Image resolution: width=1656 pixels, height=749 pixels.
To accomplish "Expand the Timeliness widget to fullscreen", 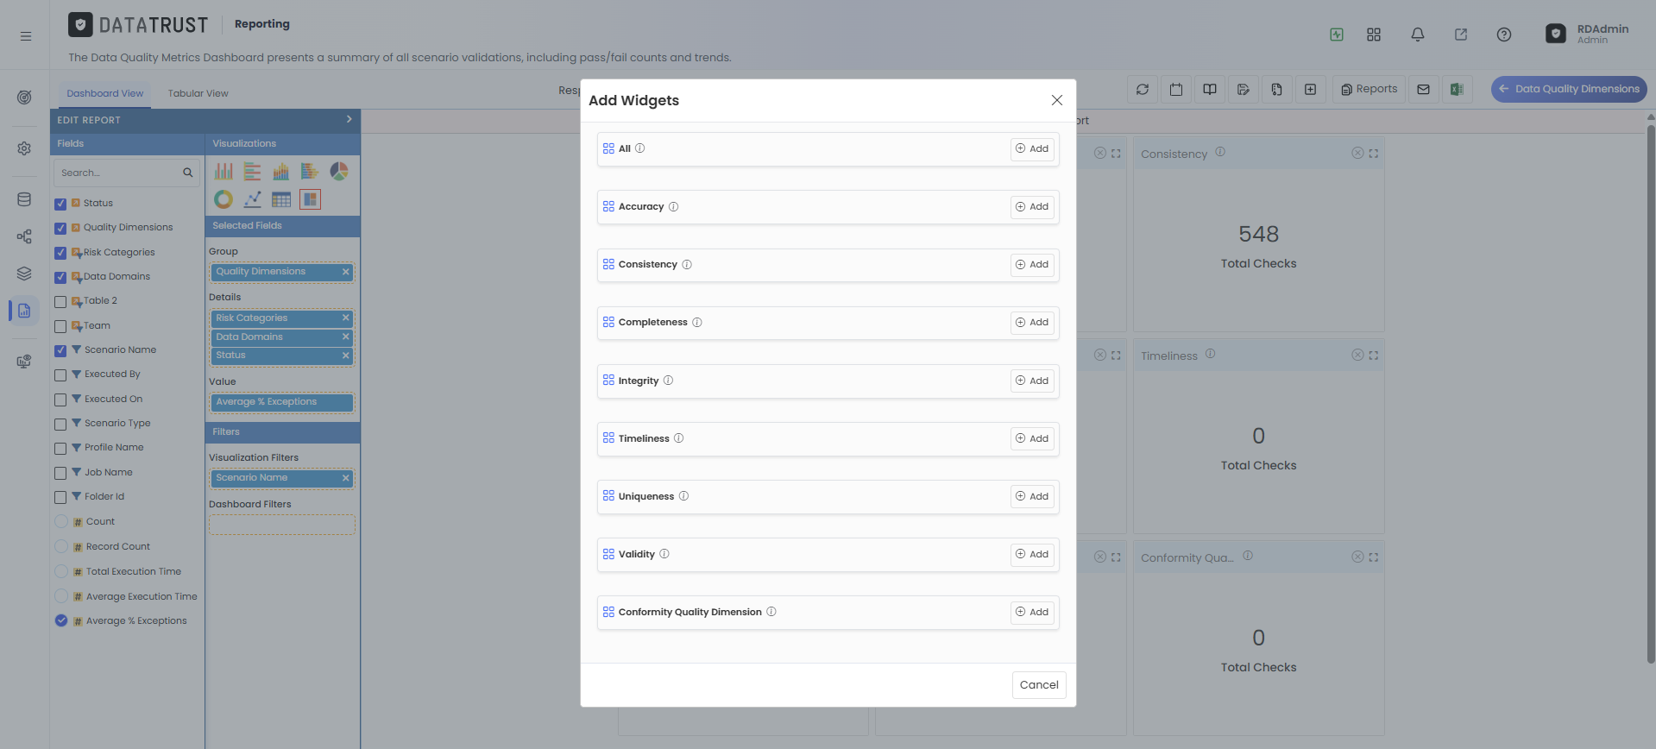I will [1373, 356].
